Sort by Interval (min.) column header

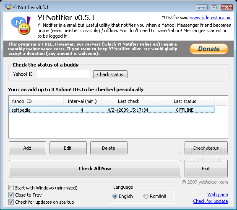point(82,101)
